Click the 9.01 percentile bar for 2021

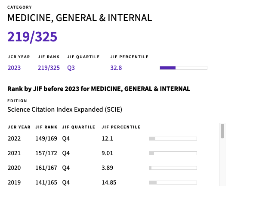tap(173, 153)
